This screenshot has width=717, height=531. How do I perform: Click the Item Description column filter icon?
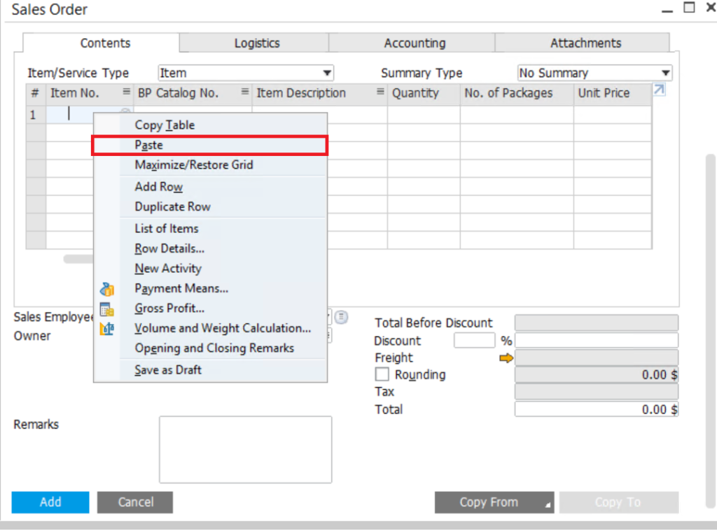point(379,93)
